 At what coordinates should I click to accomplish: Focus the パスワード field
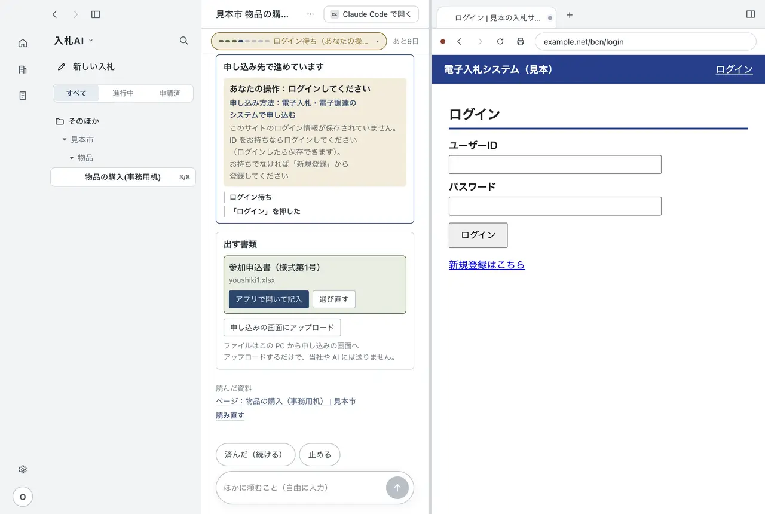coord(555,206)
